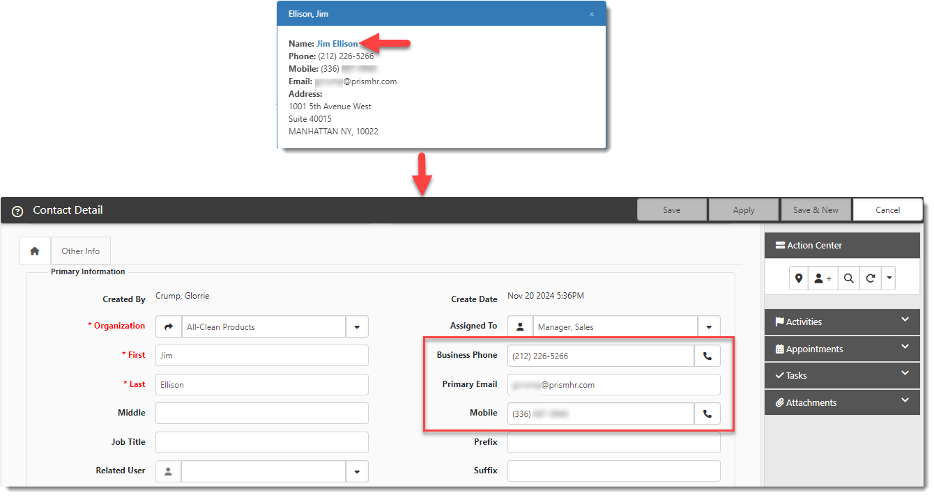Click the Cancel button

tap(887, 210)
